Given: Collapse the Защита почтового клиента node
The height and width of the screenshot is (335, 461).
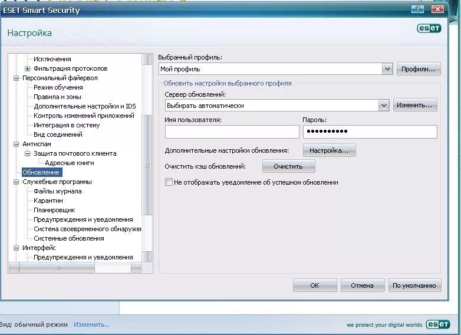Looking at the screenshot, I should pyautogui.click(x=27, y=153).
